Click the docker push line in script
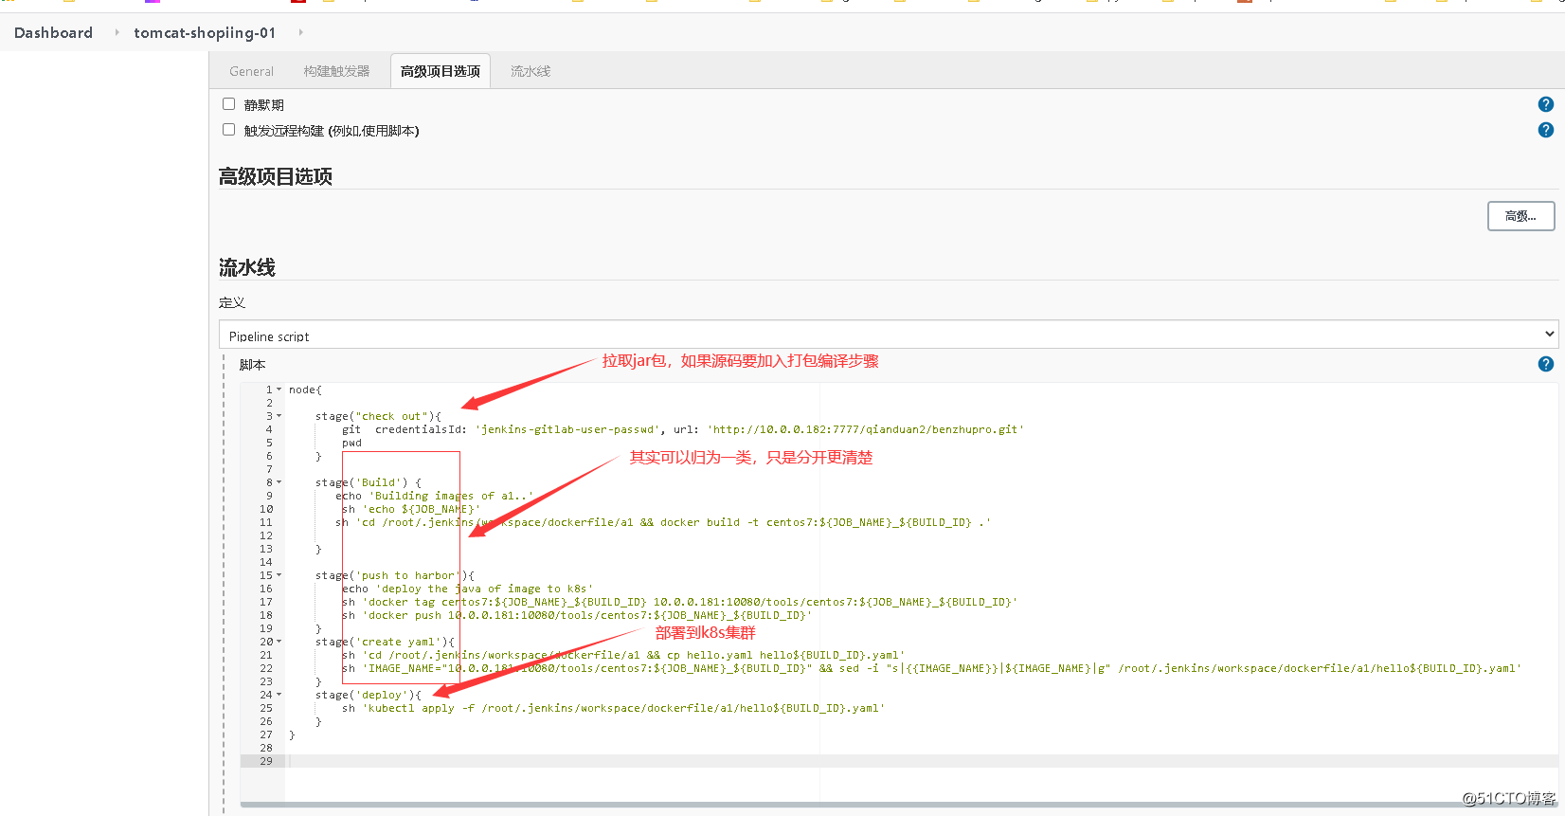This screenshot has height=816, width=1565. coord(577,615)
